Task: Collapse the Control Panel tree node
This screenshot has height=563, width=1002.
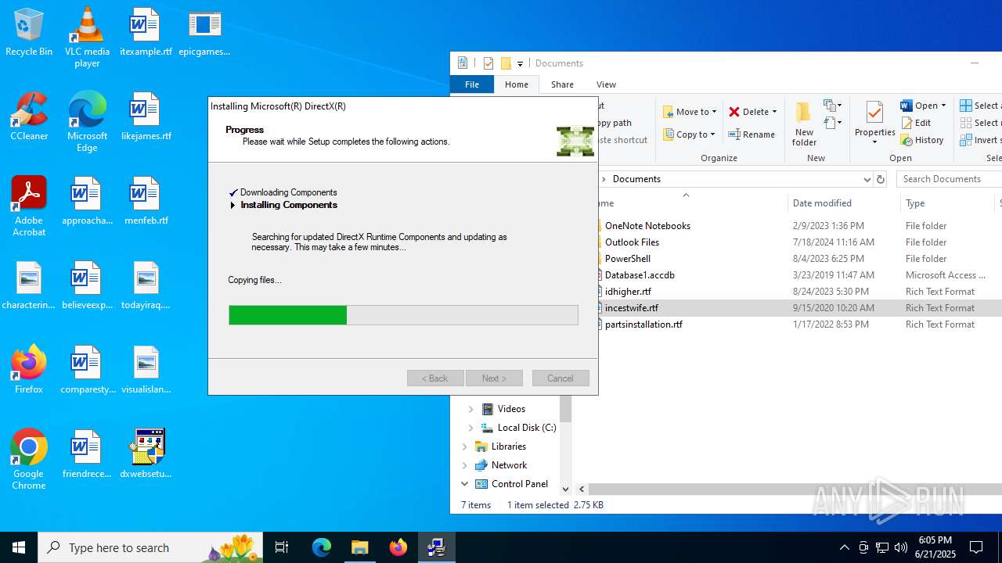Action: coord(464,484)
